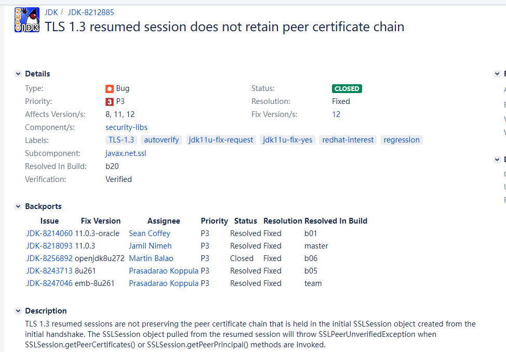The image size is (506, 352).
Task: Click the CLOSED status badge
Action: [347, 88]
